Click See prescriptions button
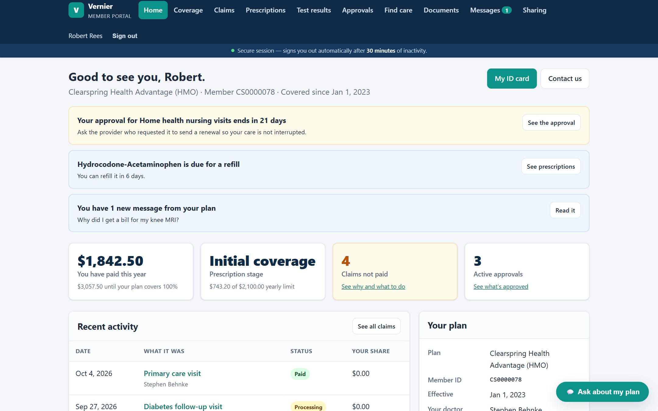Image resolution: width=658 pixels, height=411 pixels. [x=551, y=167]
